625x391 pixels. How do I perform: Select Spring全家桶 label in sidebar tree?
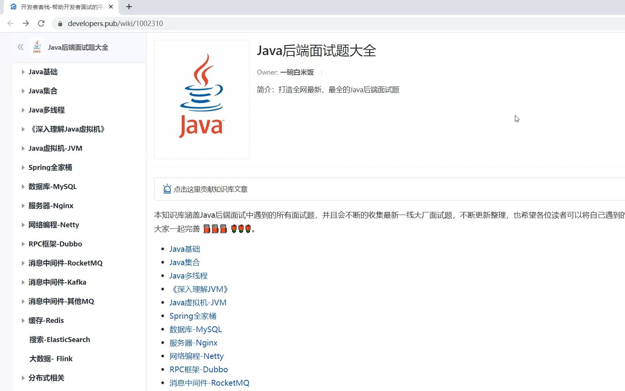tap(50, 167)
